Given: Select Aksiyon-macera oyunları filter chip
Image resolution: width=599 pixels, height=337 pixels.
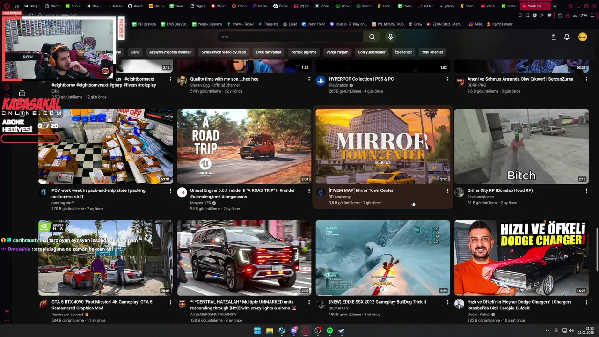Looking at the screenshot, I should tap(170, 52).
